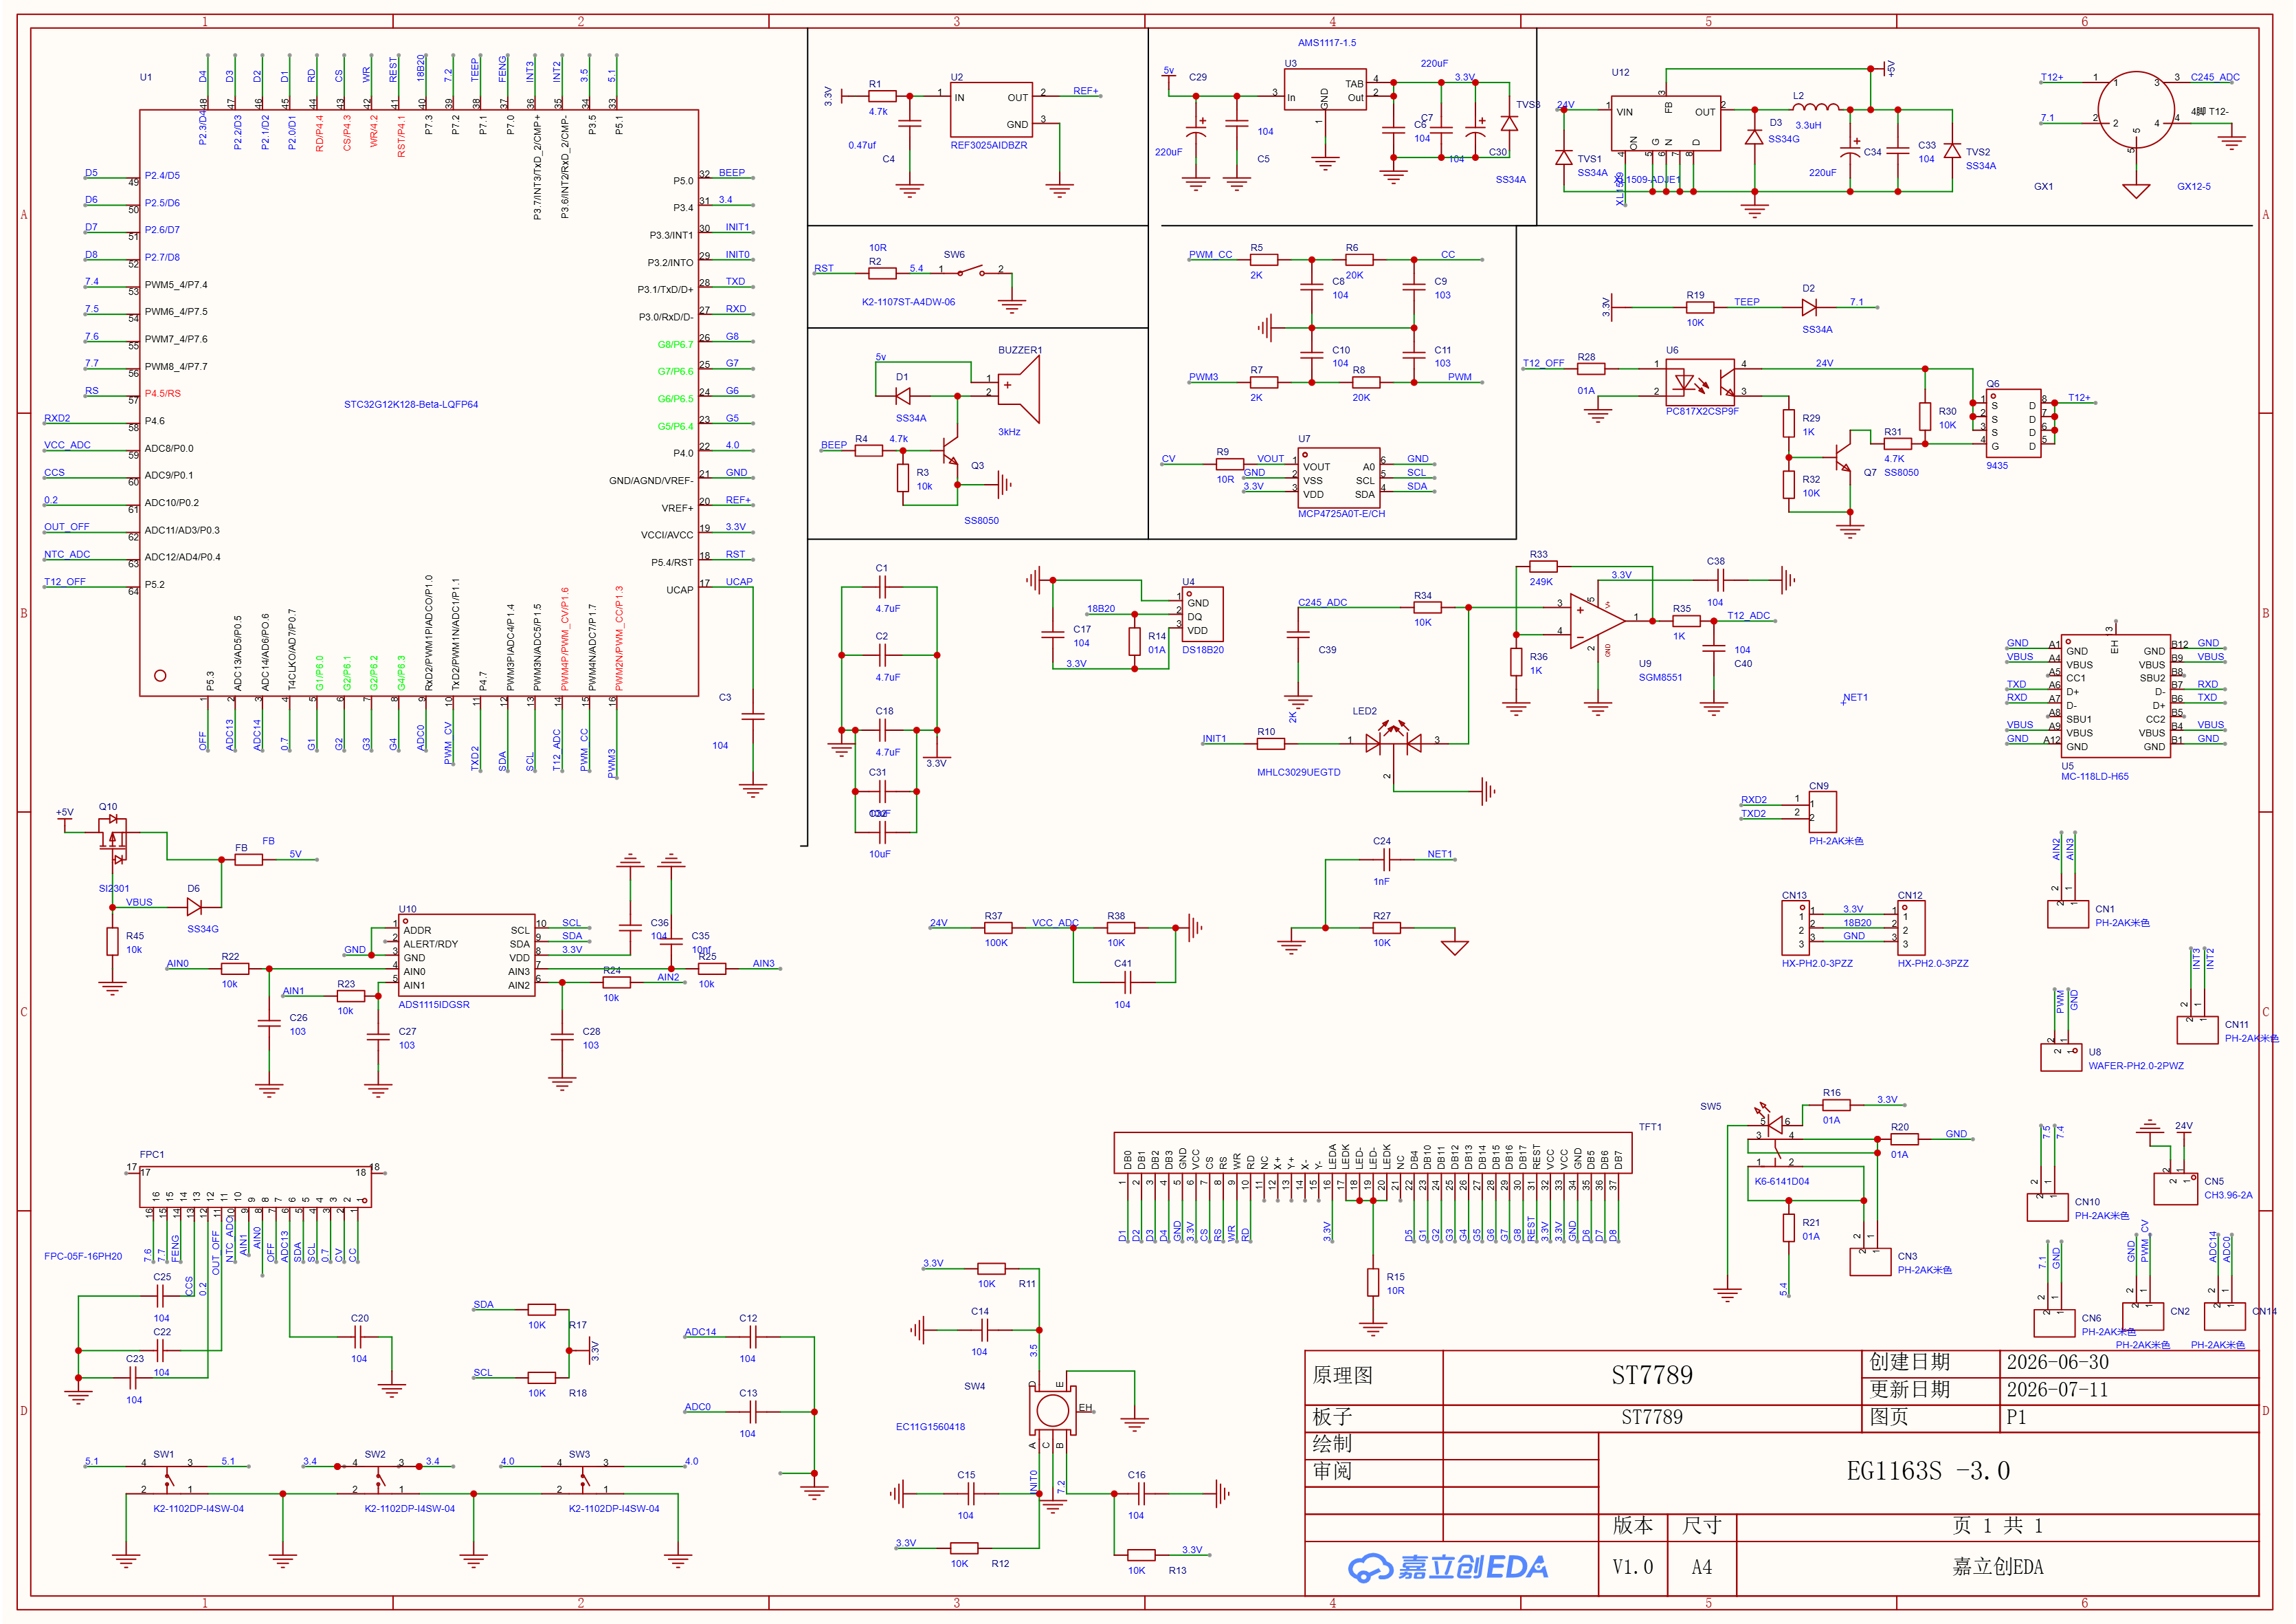The height and width of the screenshot is (1624, 2296).
Task: Click the creation date 2026-06-30
Action: [x=2057, y=1362]
